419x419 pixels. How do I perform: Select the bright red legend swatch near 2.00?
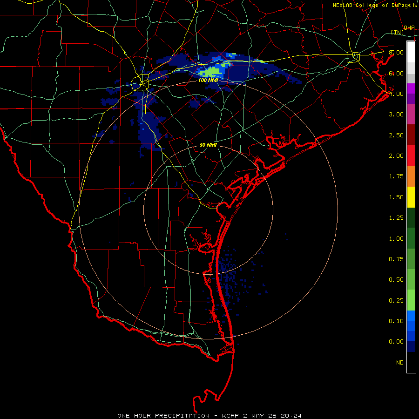(x=411, y=155)
